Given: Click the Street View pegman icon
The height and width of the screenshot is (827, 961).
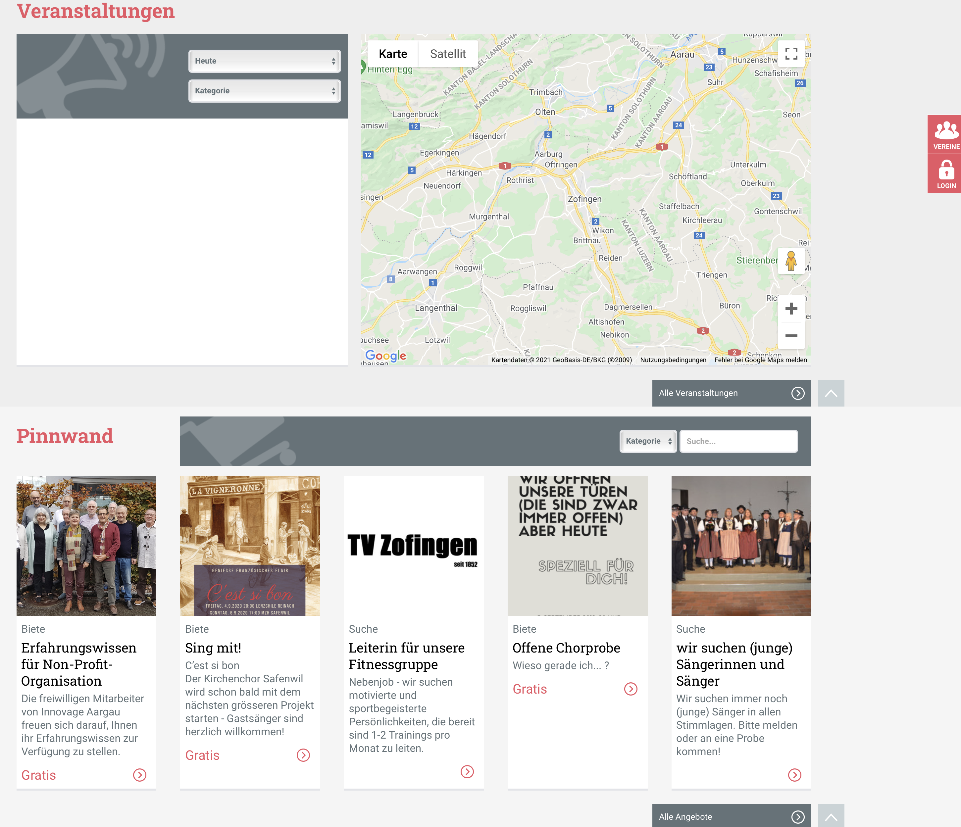Looking at the screenshot, I should 791,261.
